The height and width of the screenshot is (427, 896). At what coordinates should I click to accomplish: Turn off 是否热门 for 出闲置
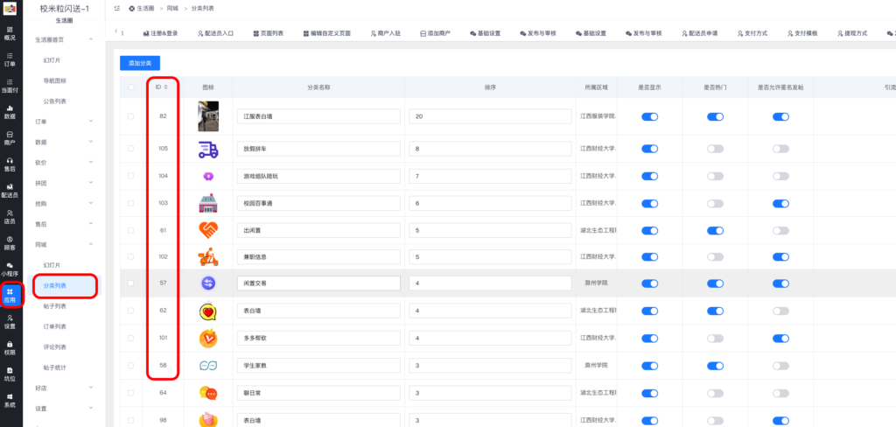[716, 230]
